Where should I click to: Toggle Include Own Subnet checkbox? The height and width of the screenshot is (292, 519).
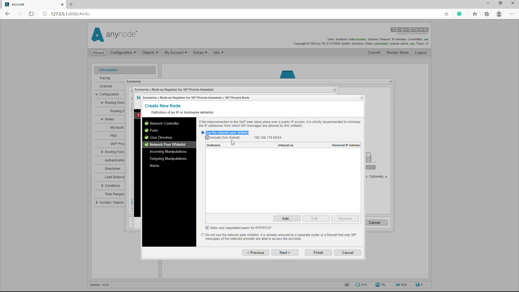tap(207, 138)
